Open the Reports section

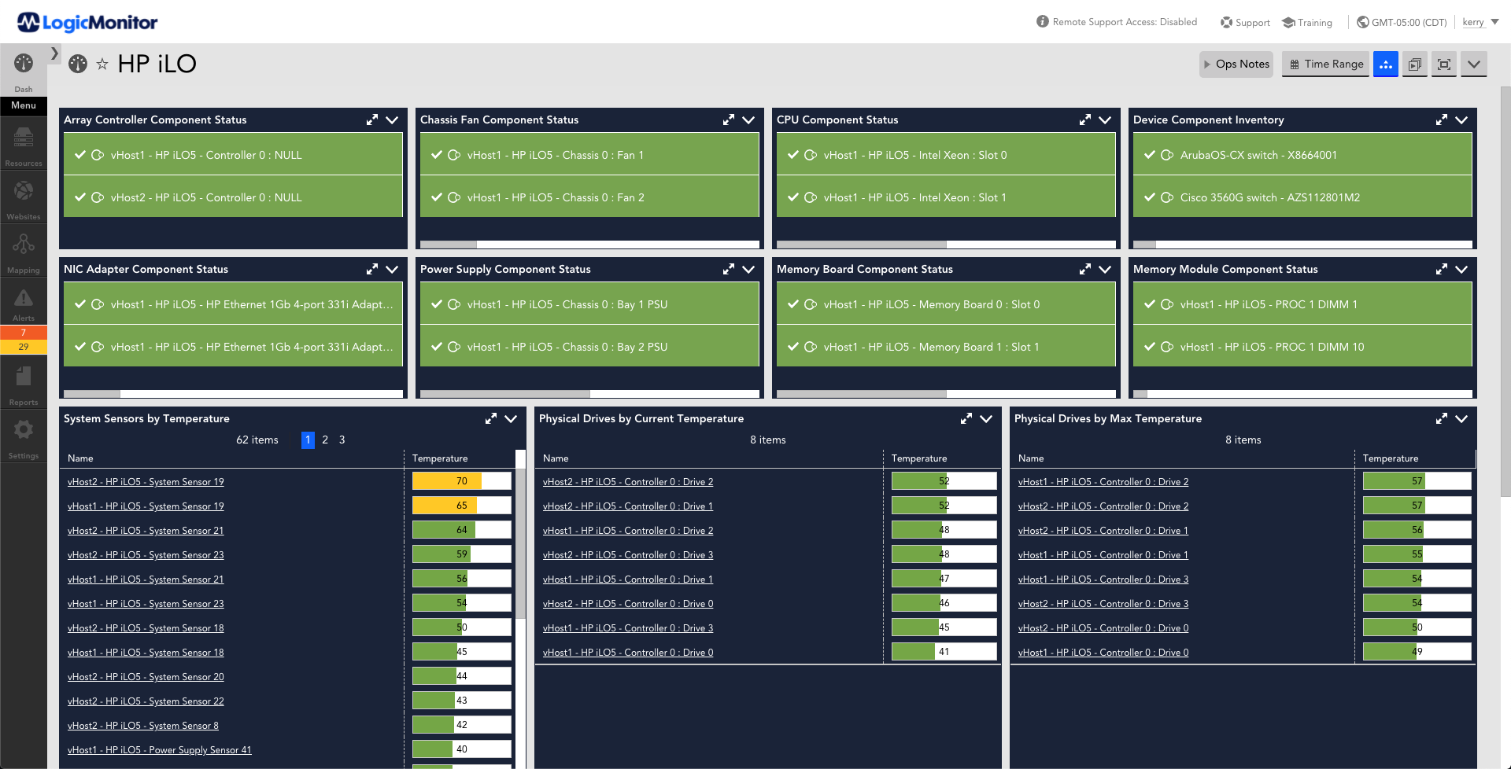(23, 382)
